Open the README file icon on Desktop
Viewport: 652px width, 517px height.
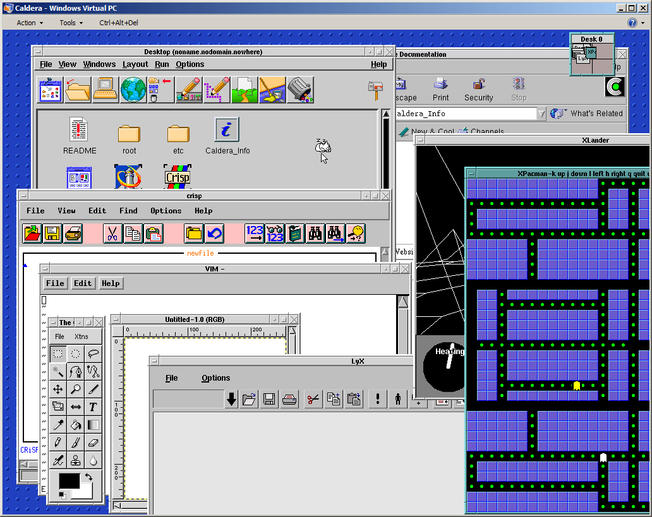(x=79, y=136)
